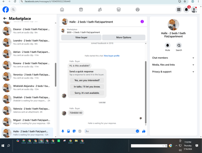Open File Explorer from the taskbar

(76, 141)
